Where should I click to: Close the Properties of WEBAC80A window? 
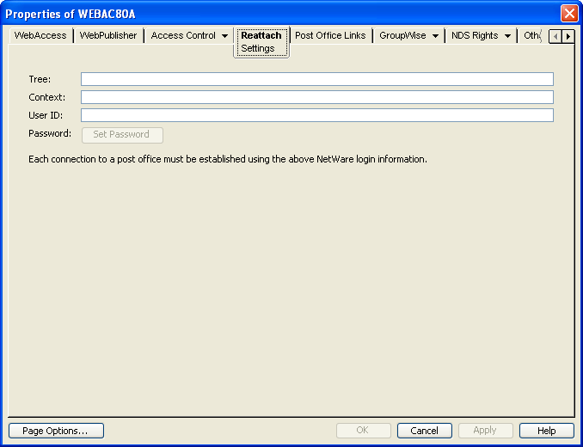pos(569,14)
